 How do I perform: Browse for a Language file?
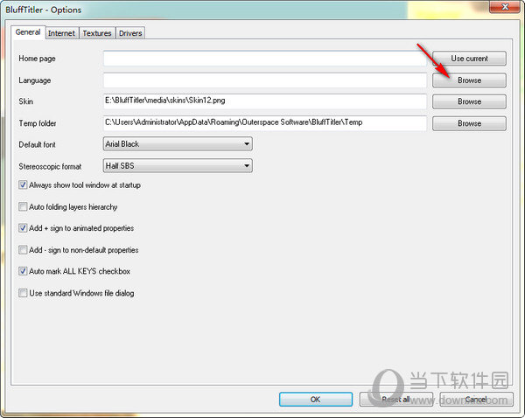pyautogui.click(x=469, y=80)
